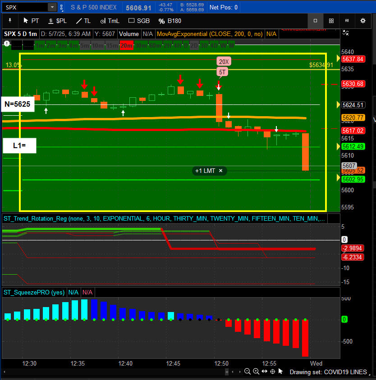Click the 5624.51 price bubble
Image resolution: width=376 pixels, height=380 pixels.
point(353,105)
